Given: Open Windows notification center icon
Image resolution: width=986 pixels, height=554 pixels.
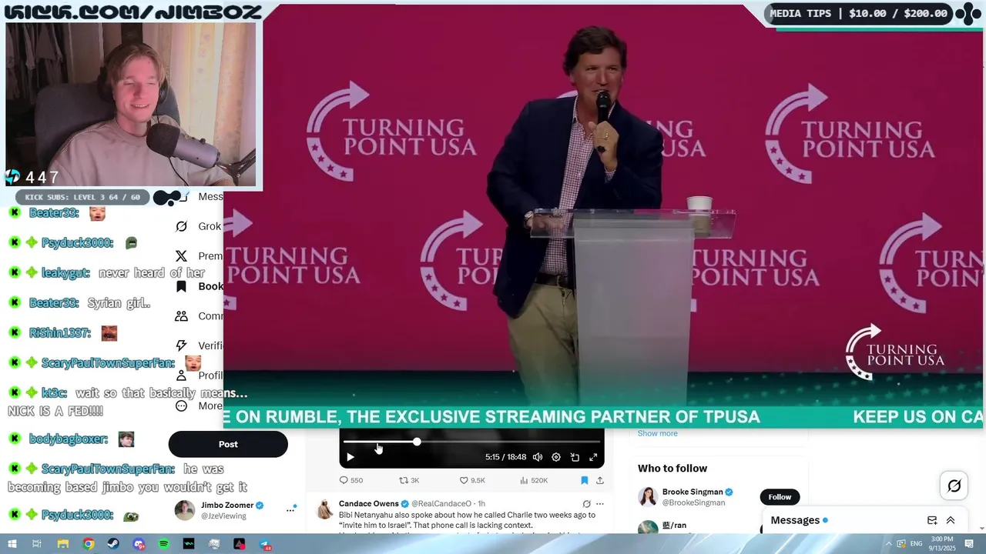Looking at the screenshot, I should pyautogui.click(x=970, y=544).
